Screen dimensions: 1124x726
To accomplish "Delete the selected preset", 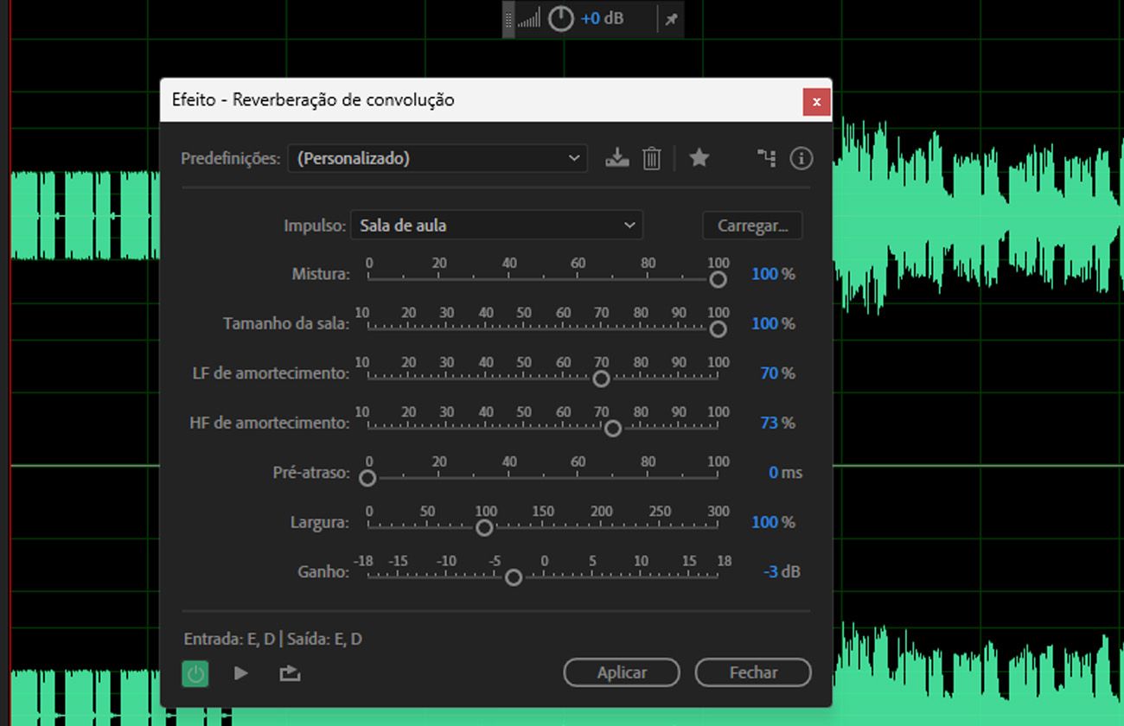I will [651, 158].
